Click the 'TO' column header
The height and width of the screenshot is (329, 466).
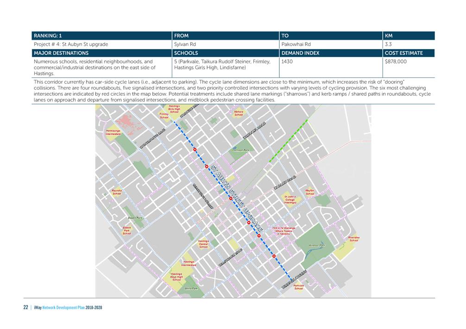pos(331,36)
